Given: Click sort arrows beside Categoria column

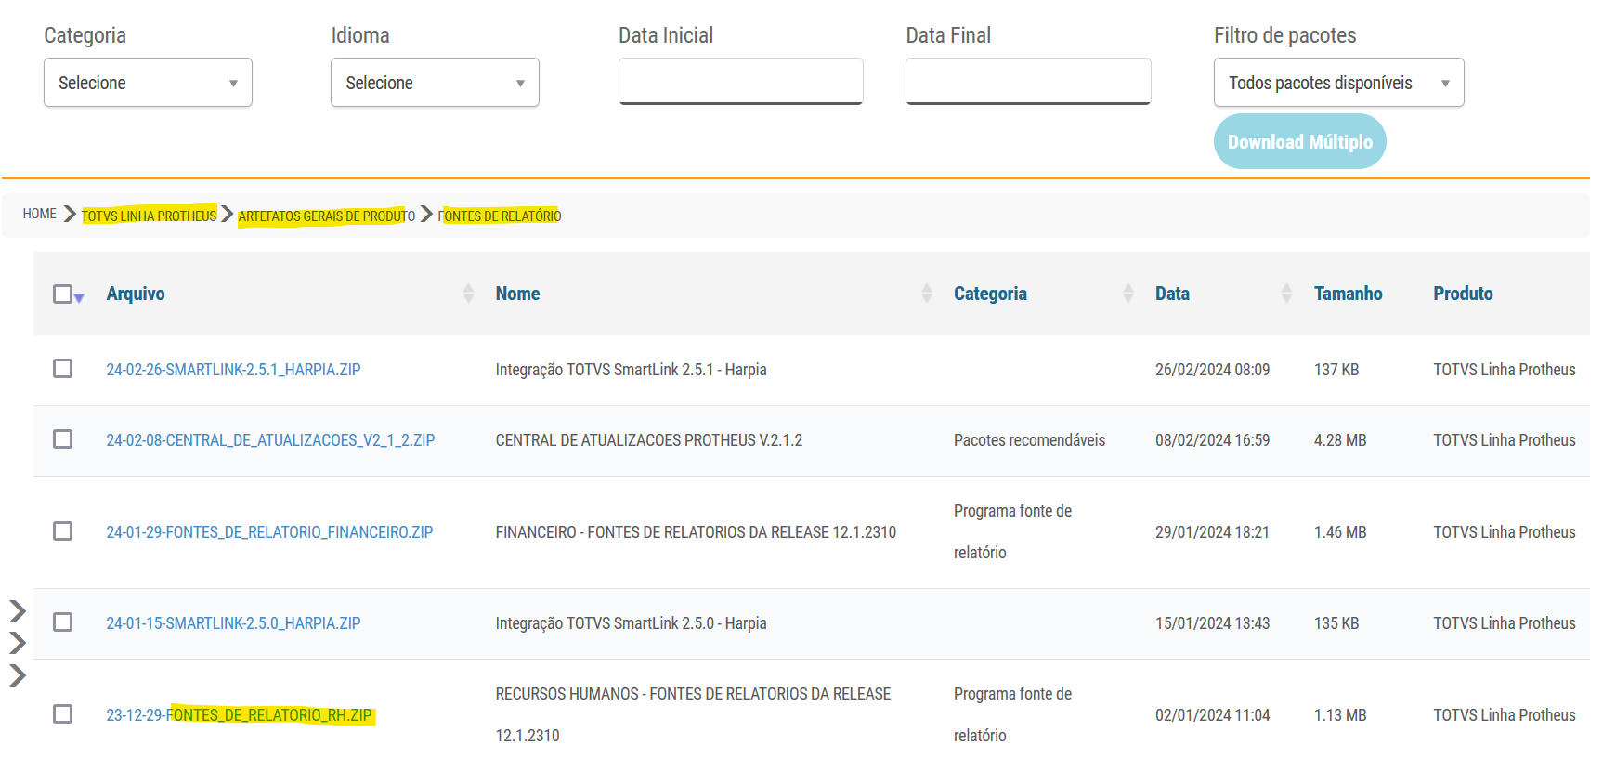Looking at the screenshot, I should pos(1127,294).
